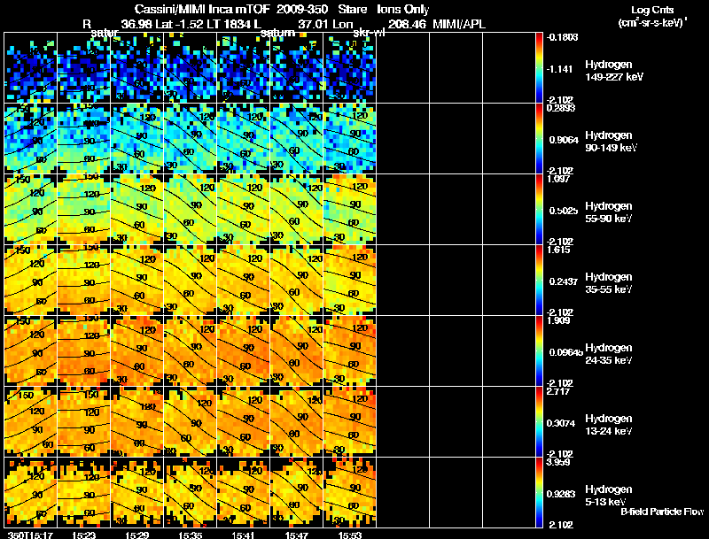Open the Hydrogen 90-149 keV panel at 15:23

83,139
